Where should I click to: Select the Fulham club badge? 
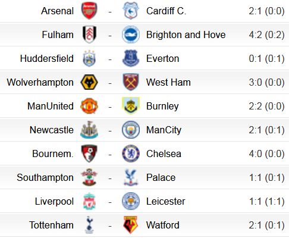[89, 35]
